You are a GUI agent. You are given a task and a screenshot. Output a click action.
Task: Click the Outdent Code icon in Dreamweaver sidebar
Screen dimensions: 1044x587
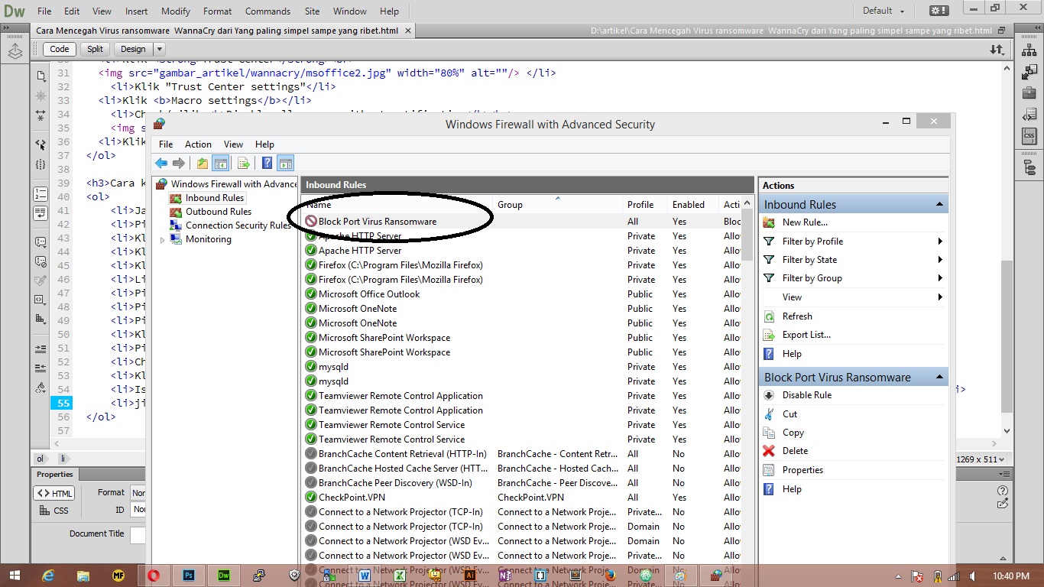[x=41, y=368]
